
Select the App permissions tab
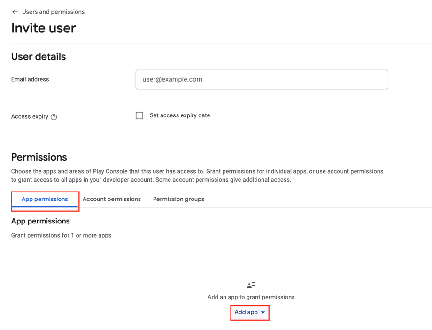(x=45, y=200)
